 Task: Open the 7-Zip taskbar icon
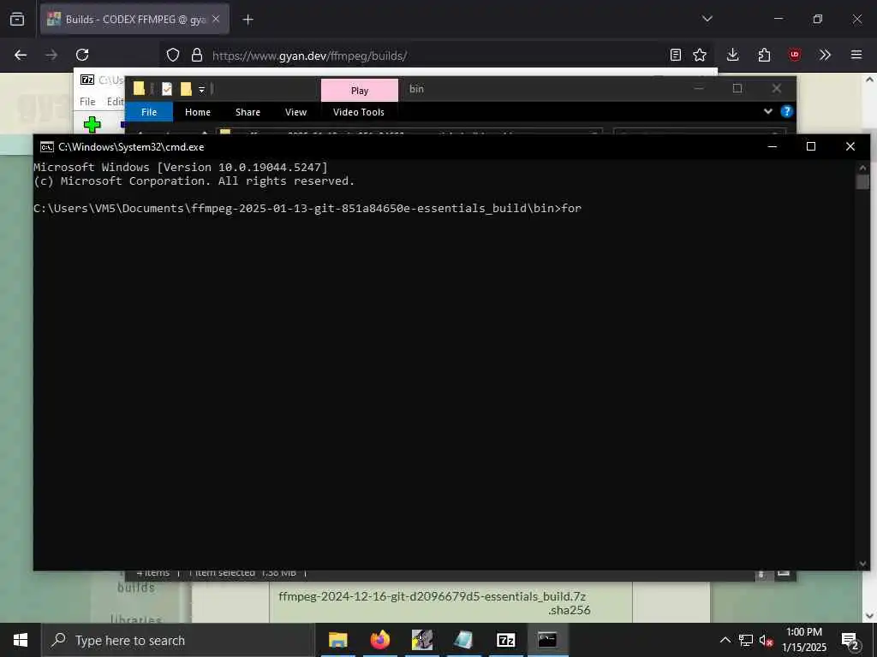(x=505, y=640)
